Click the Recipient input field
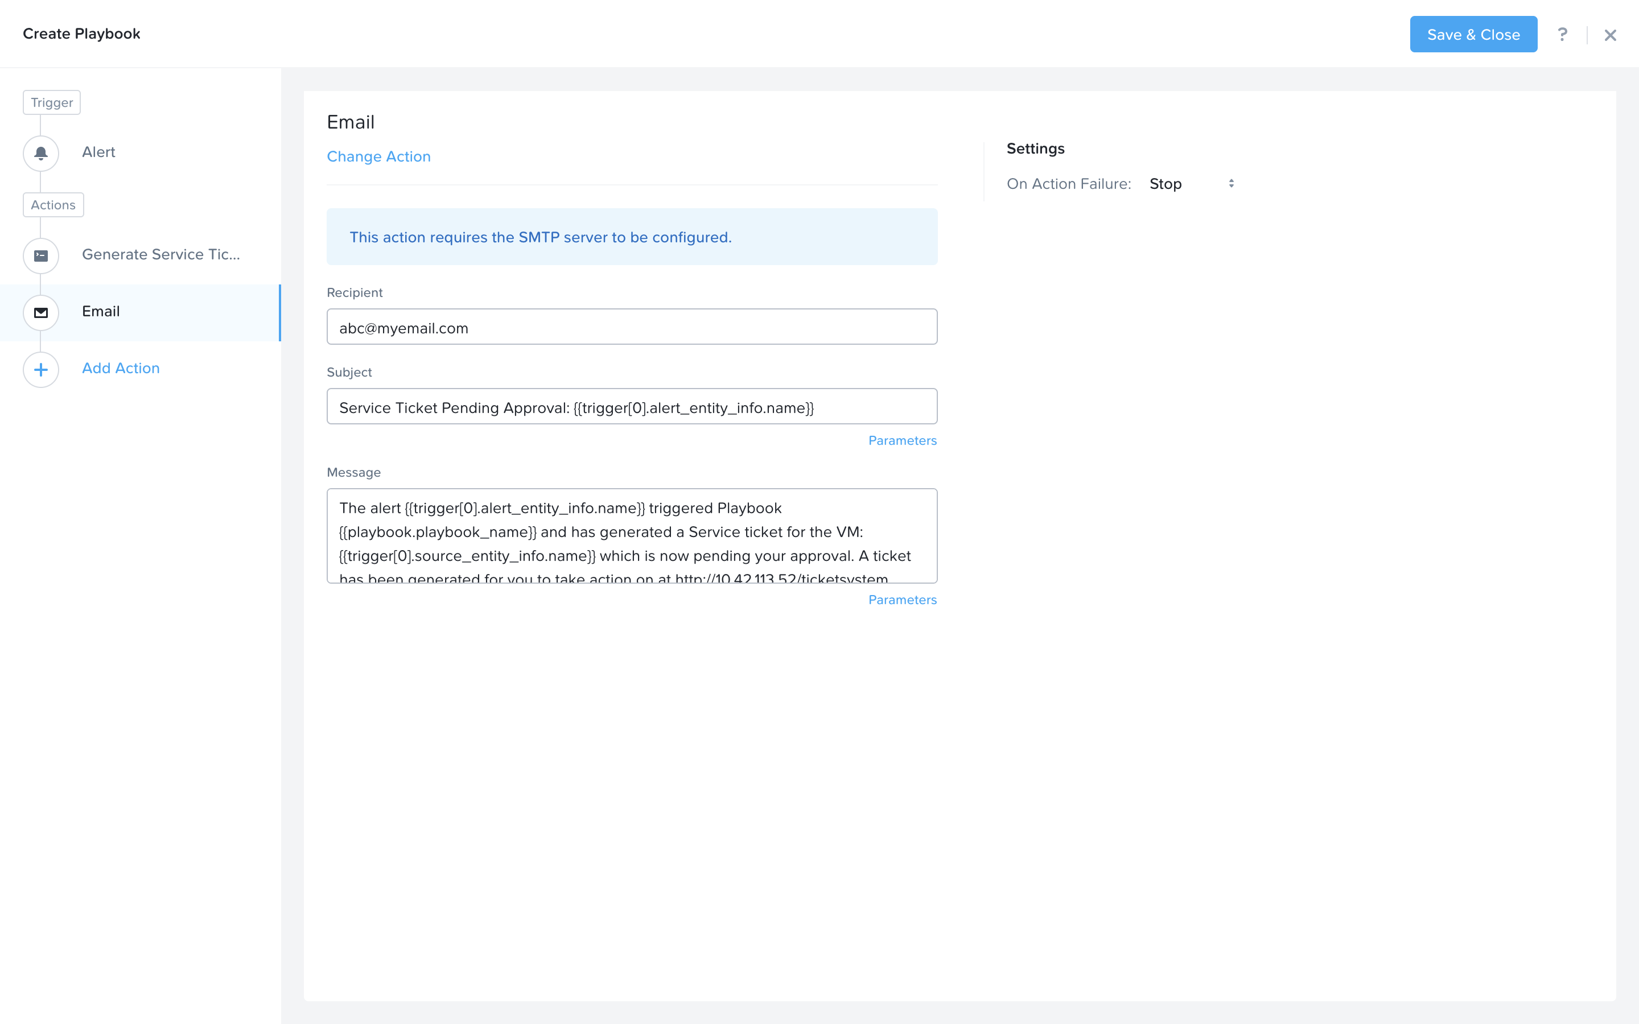Viewport: 1639px width, 1024px height. click(x=631, y=327)
